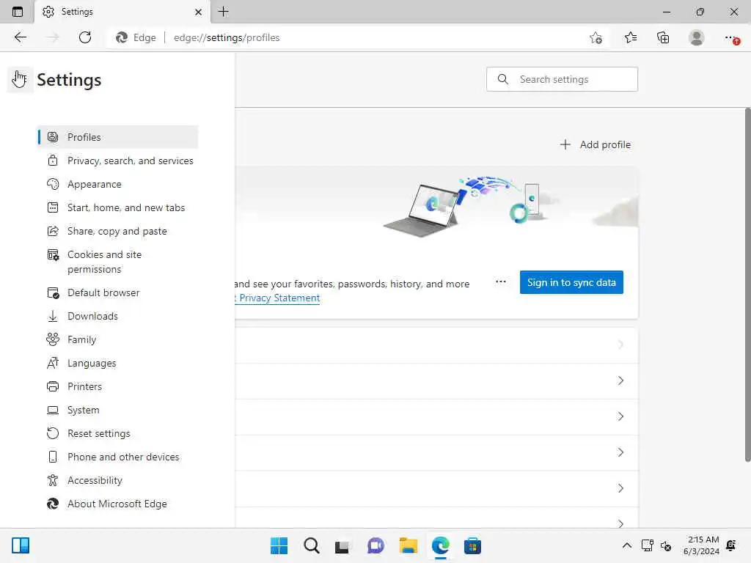
Task: Open Windows Start menu
Action: [279, 545]
